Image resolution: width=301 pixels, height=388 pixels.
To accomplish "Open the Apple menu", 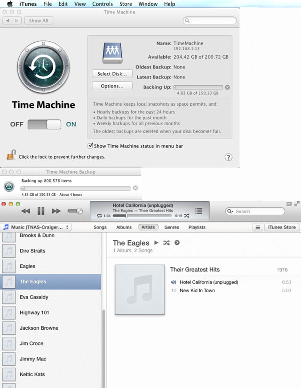I will pos(10,4).
